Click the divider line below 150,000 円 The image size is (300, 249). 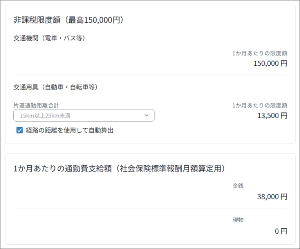pyautogui.click(x=150, y=75)
